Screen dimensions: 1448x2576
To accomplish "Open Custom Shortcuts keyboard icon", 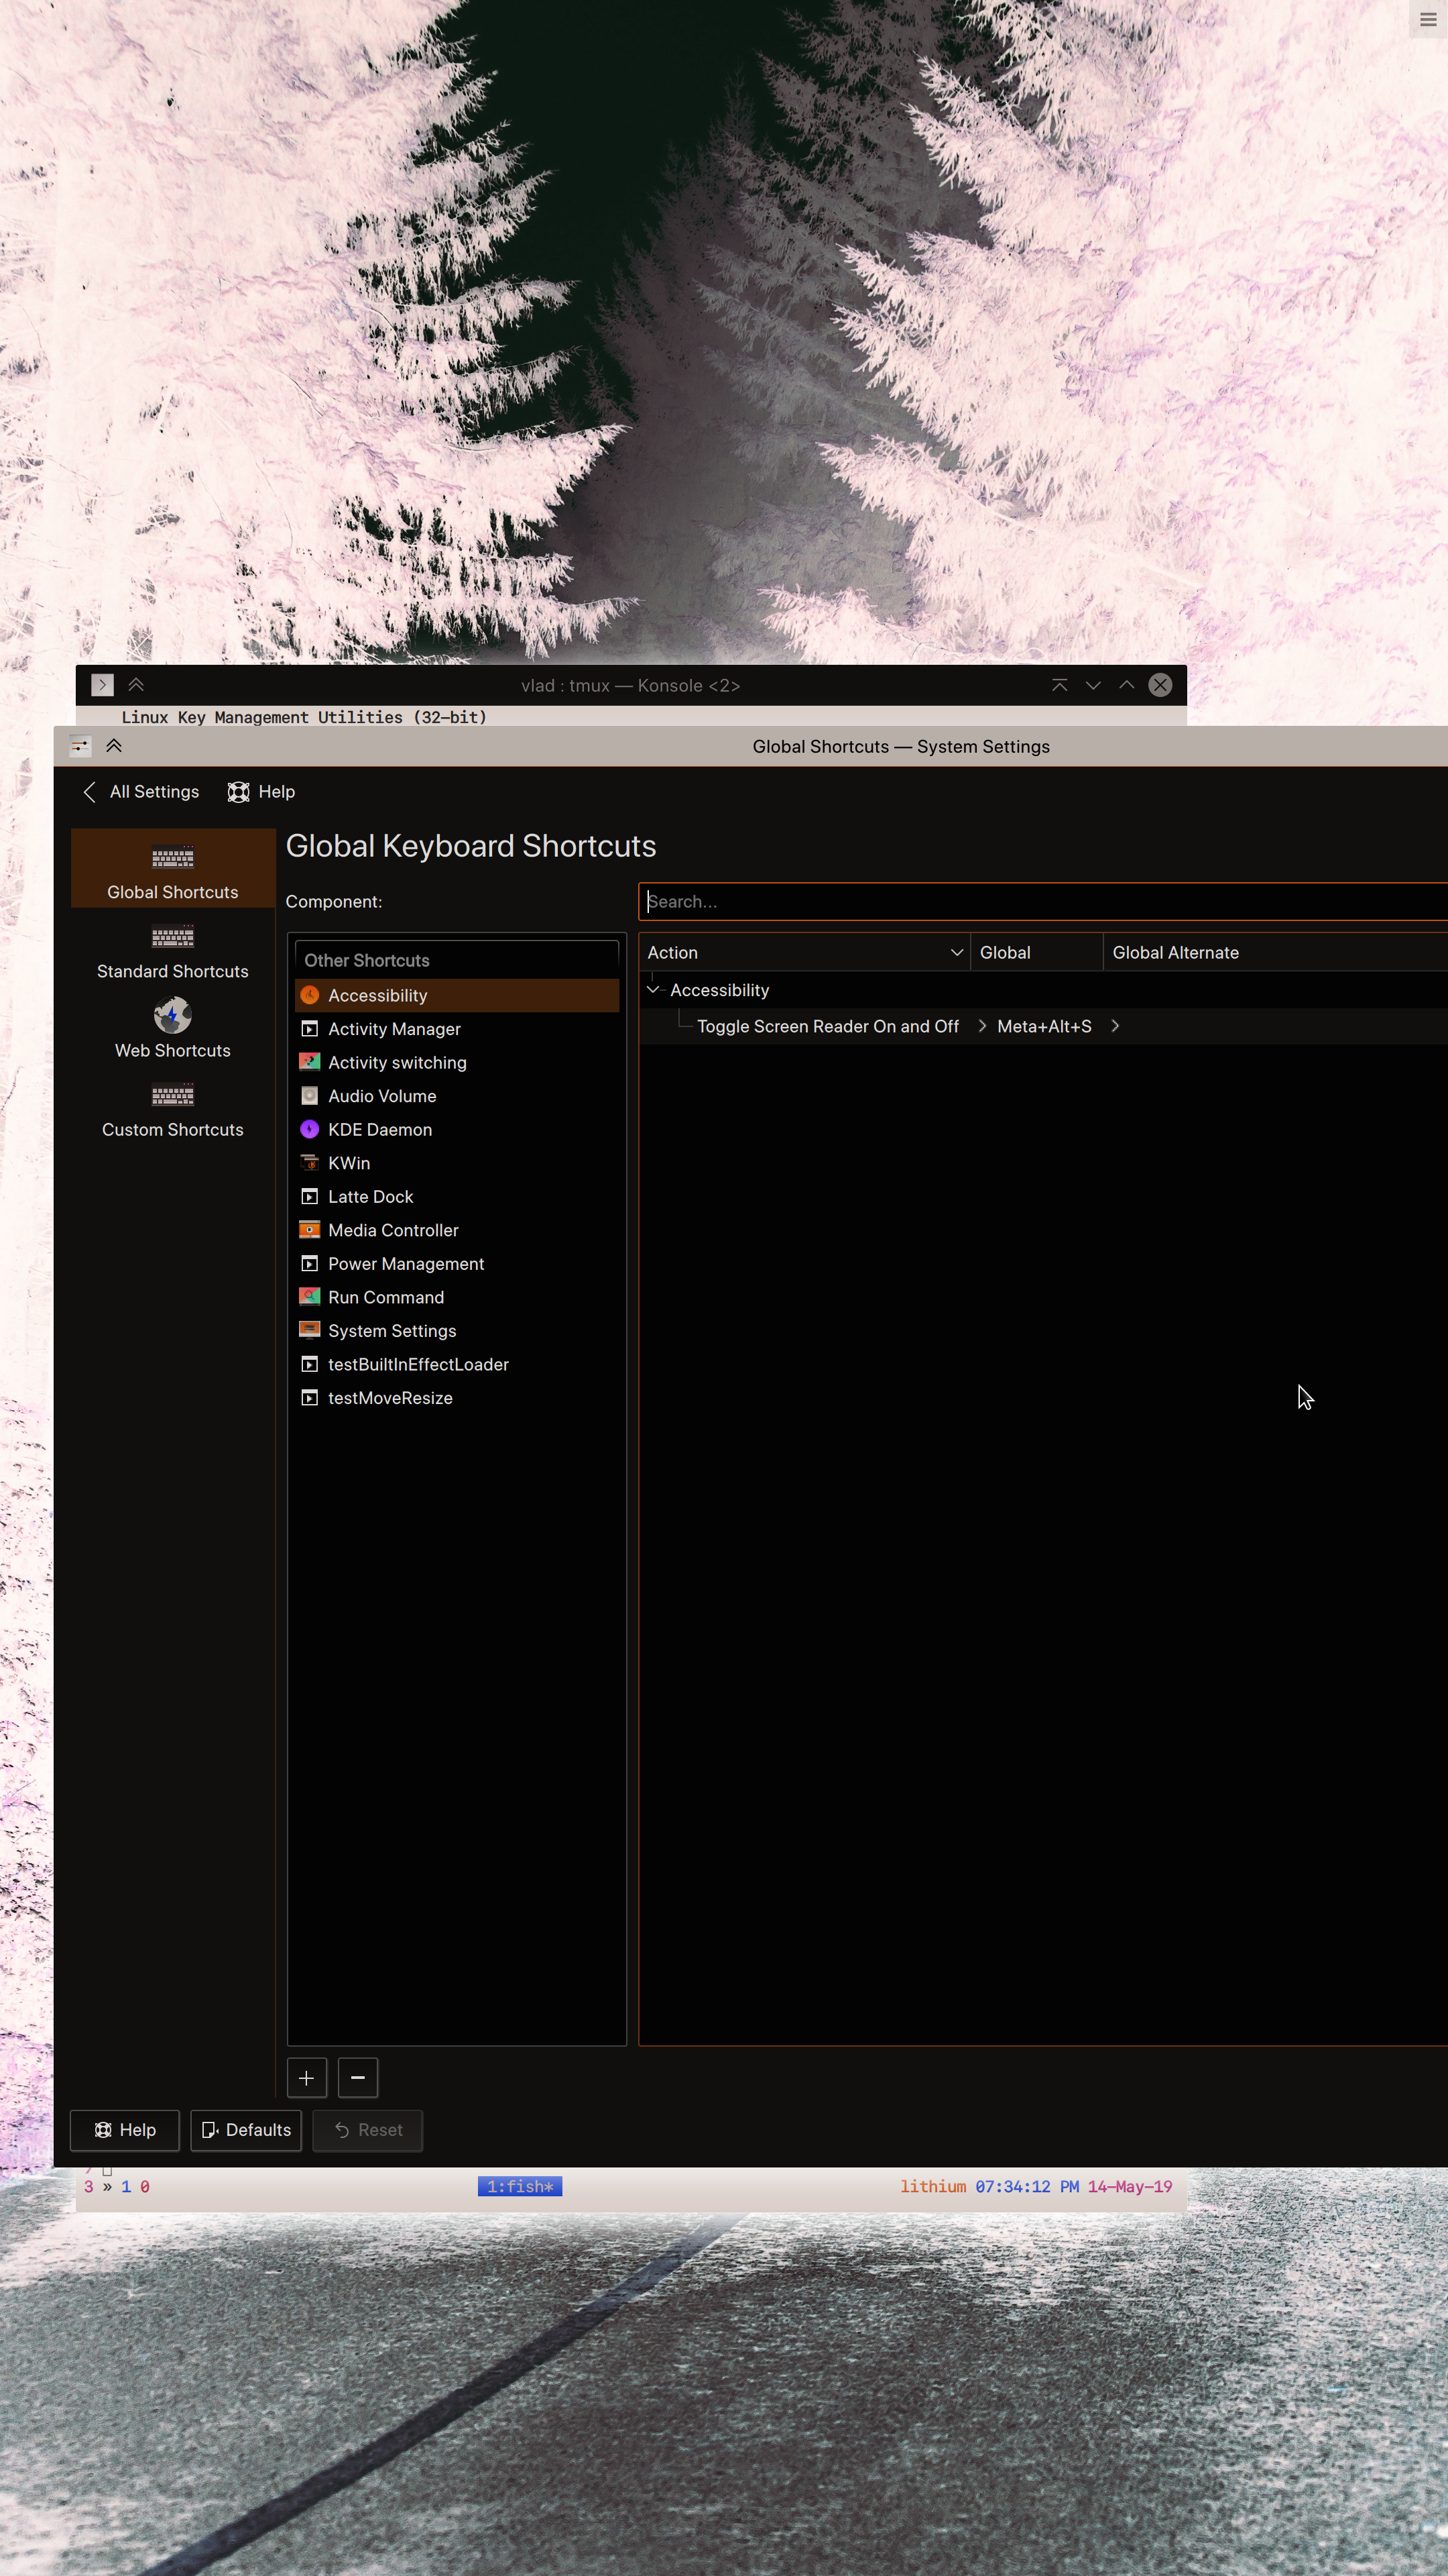I will (x=172, y=1095).
